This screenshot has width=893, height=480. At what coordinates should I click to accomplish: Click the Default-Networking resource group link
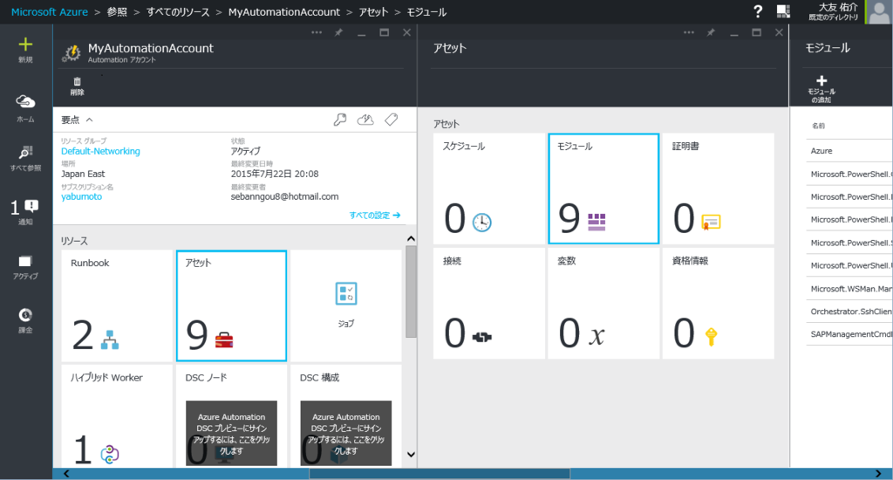click(x=100, y=151)
